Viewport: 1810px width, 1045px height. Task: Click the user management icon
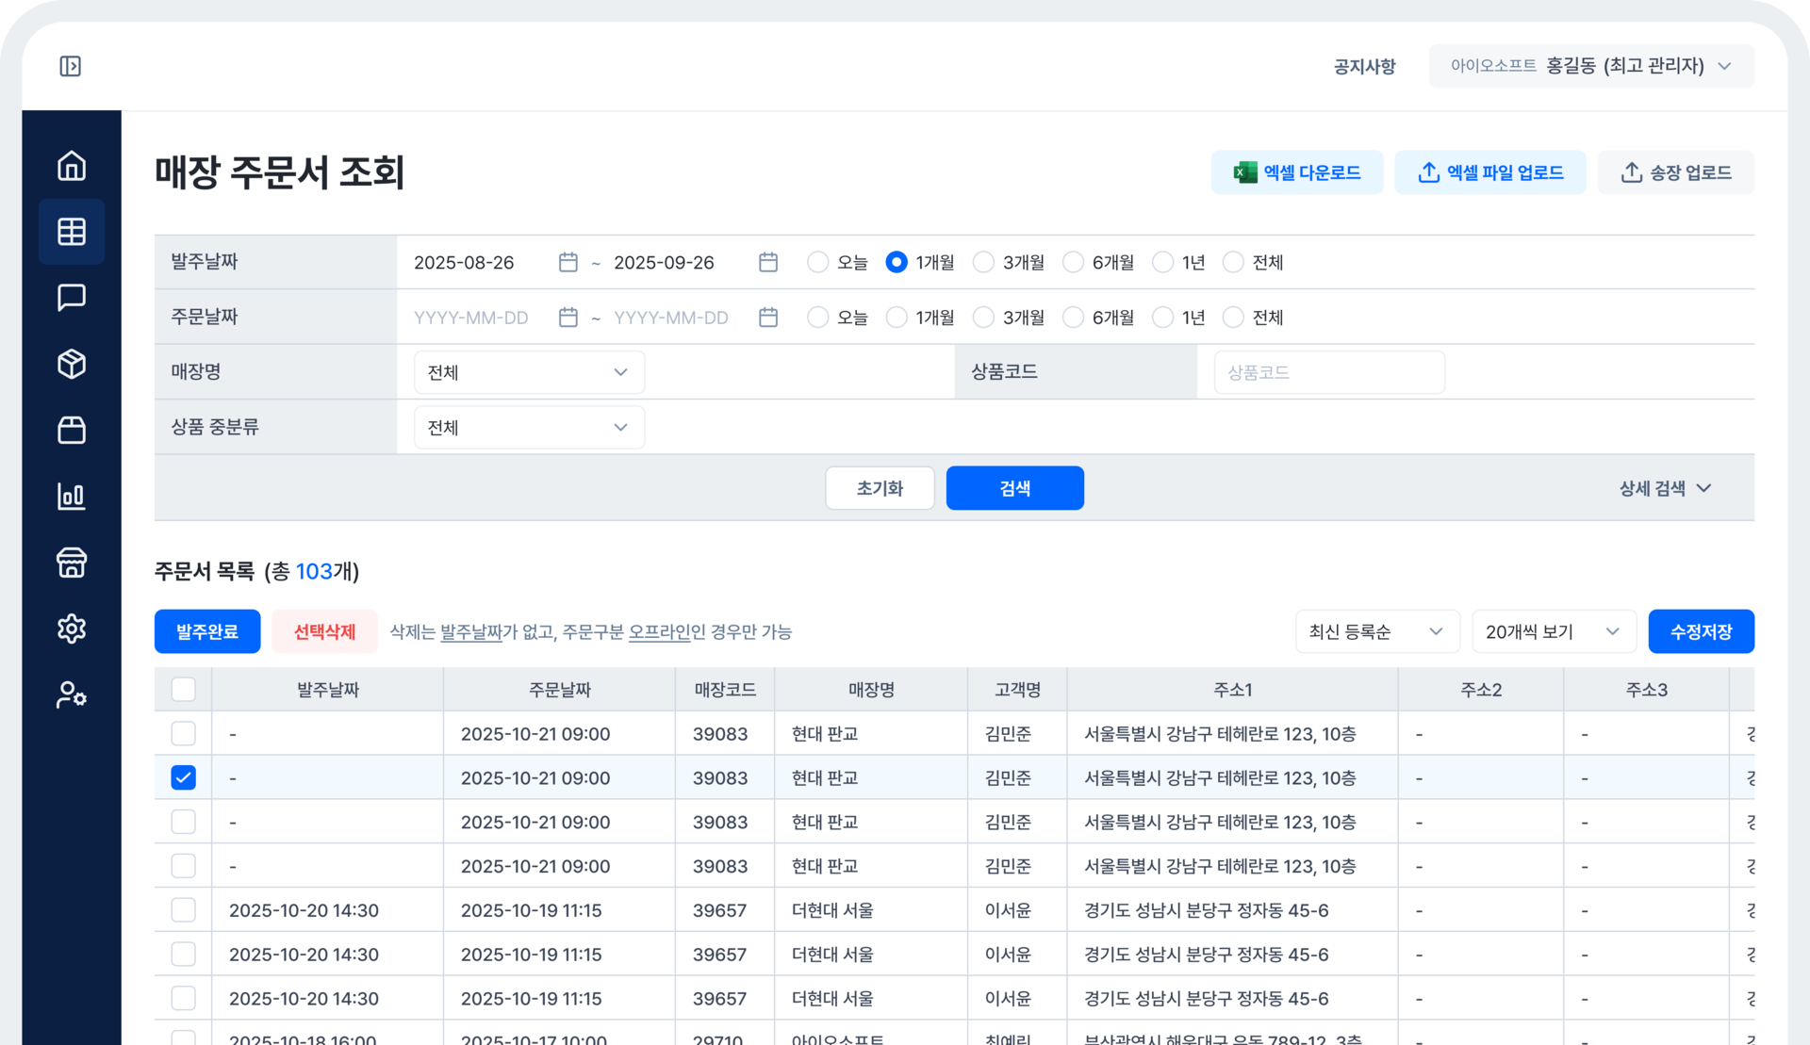72,695
